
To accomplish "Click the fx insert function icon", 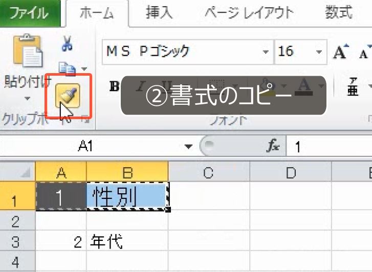I will 273,145.
